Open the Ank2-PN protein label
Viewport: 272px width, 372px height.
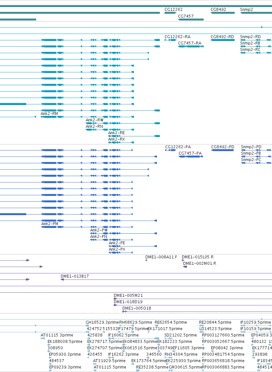click(98, 237)
